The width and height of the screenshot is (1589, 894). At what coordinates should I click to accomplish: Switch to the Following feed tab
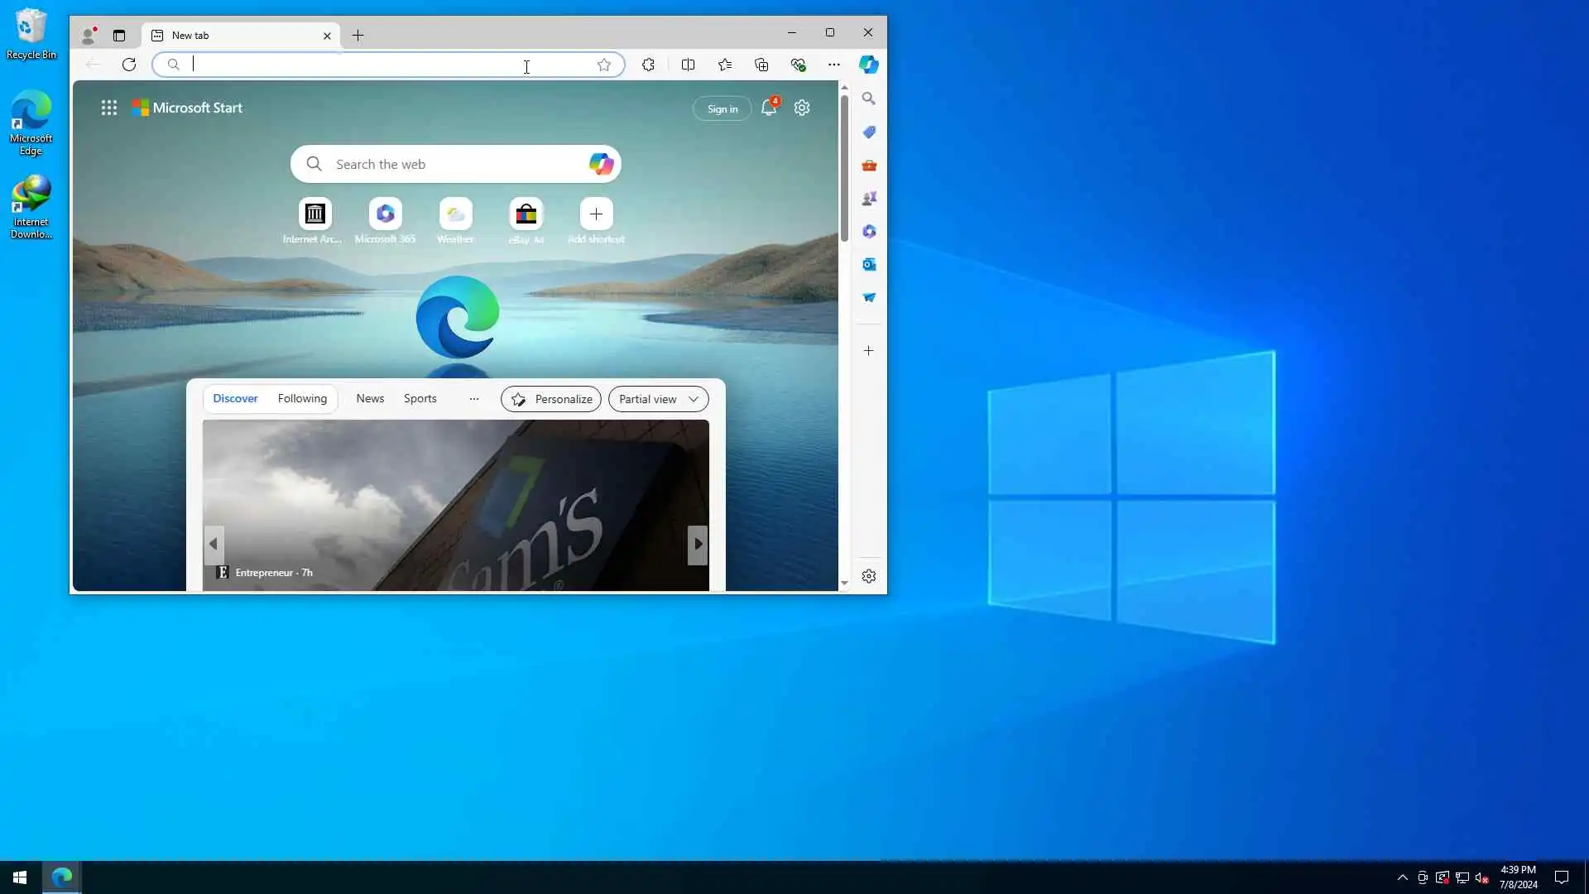tap(302, 399)
